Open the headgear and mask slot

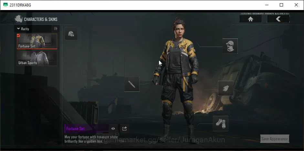(x=230, y=46)
